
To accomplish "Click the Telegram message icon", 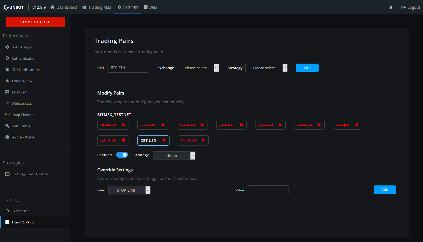I will coord(7,92).
